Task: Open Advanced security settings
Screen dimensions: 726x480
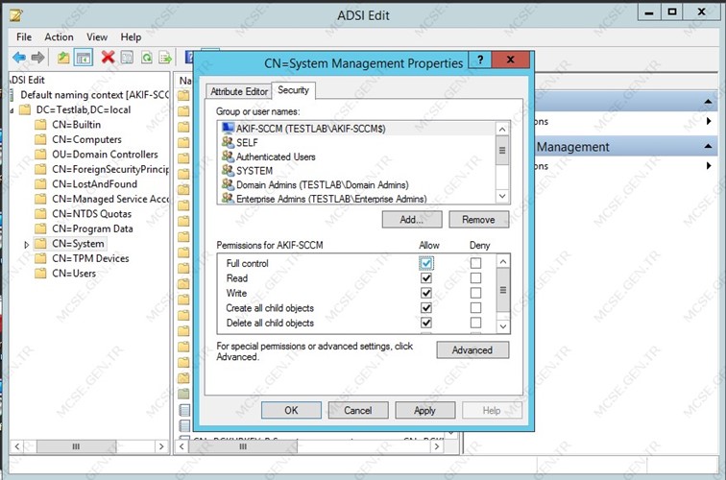Action: [x=472, y=350]
